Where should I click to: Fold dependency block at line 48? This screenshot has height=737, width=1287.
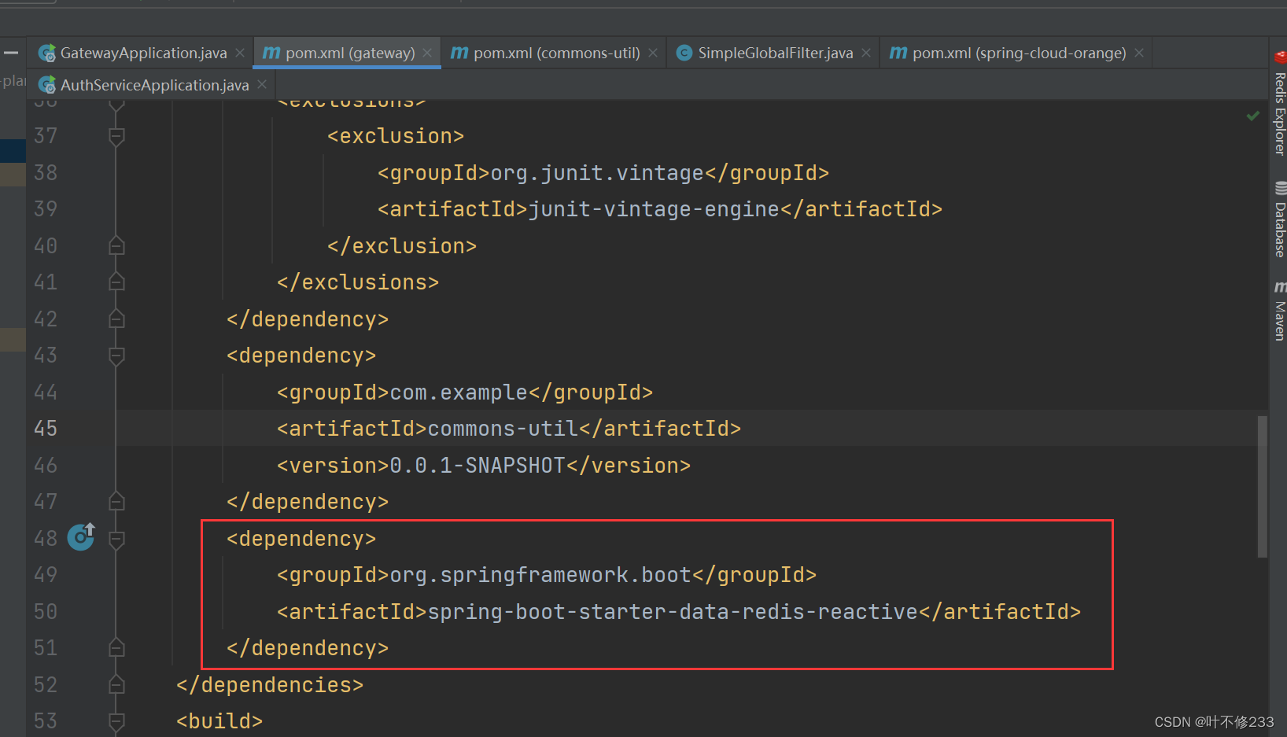pyautogui.click(x=116, y=540)
